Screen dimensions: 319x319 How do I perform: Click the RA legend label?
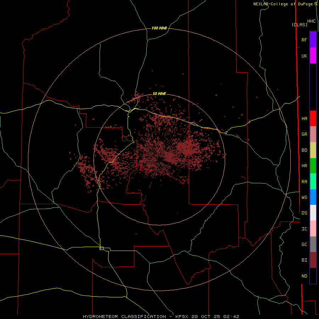[x=304, y=182]
